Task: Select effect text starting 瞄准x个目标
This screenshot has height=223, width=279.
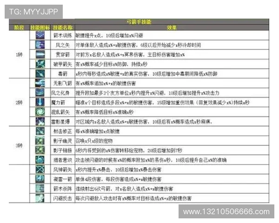Action: pyautogui.click(x=163, y=103)
